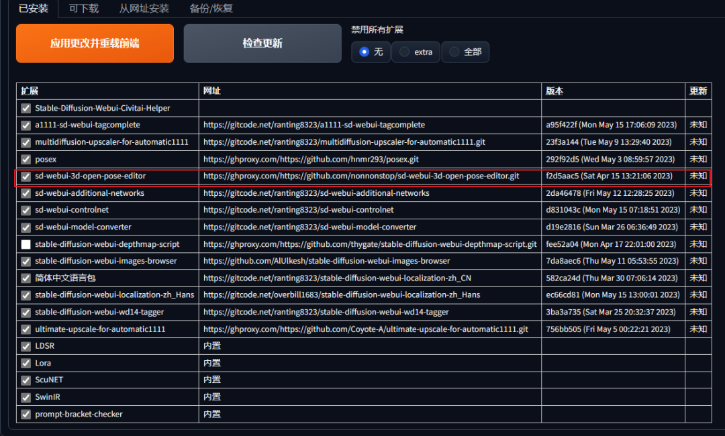Viewport: 725px width, 436px height.
Task: Toggle sd-webui-model-converter checkbox
Action: point(26,227)
